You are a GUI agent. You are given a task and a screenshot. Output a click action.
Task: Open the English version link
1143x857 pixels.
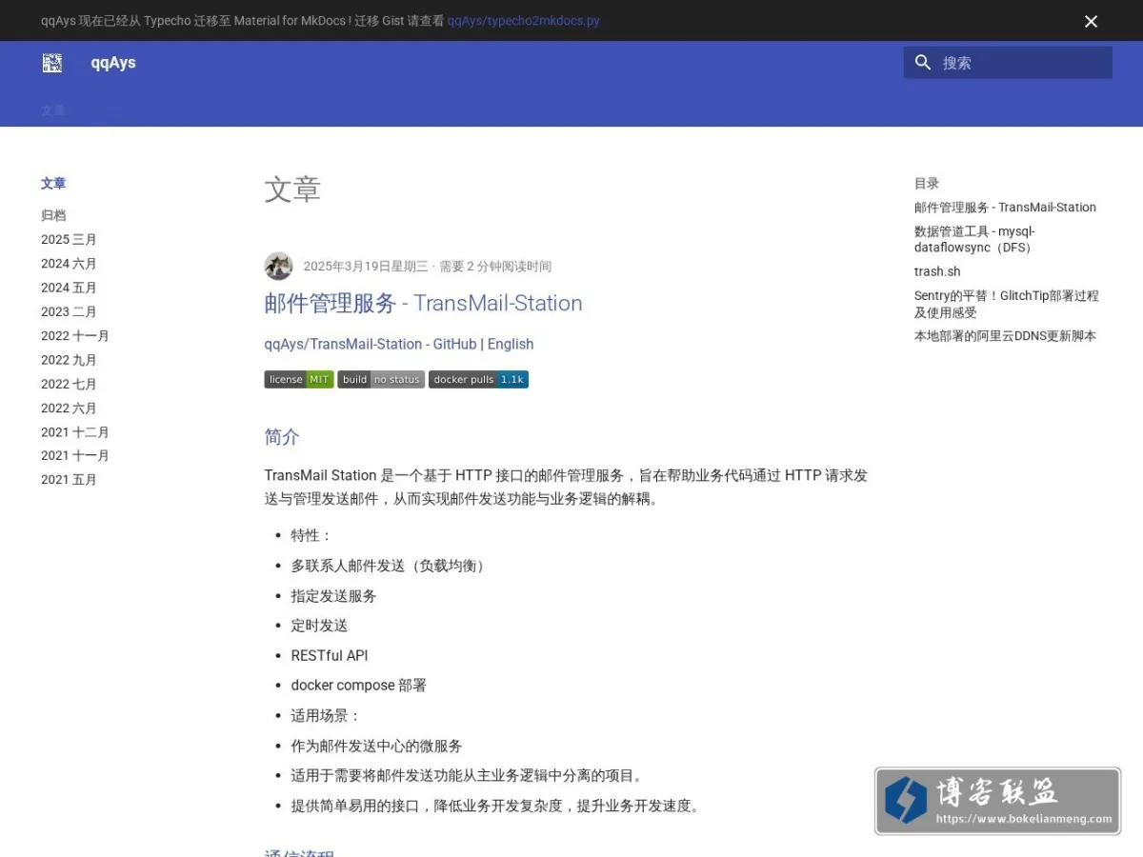(x=511, y=345)
